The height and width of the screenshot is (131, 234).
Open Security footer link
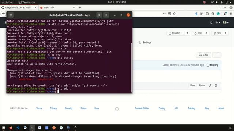(69, 108)
